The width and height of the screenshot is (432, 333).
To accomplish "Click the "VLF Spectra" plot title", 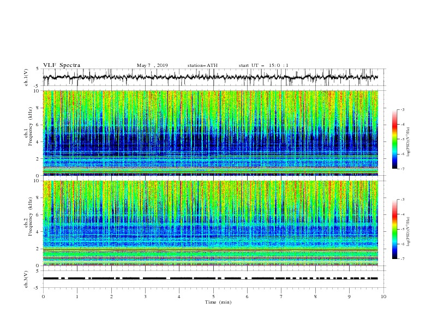I will pyautogui.click(x=62, y=65).
